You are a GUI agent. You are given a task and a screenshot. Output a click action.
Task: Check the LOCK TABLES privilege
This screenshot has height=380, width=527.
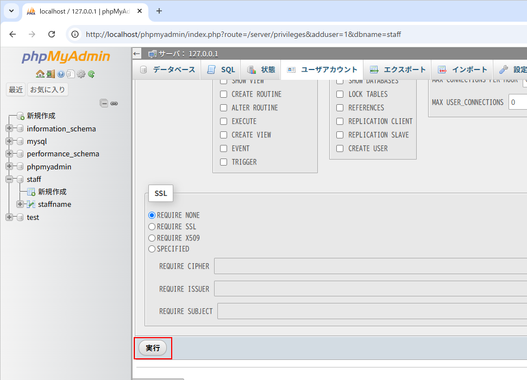(340, 94)
